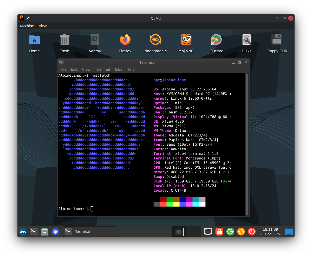
Task: Switch to the second empty workspace
Action: [x=193, y=232]
